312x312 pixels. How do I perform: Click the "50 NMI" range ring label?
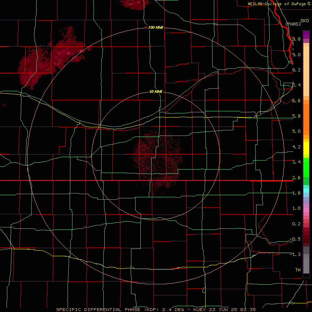tap(156, 92)
